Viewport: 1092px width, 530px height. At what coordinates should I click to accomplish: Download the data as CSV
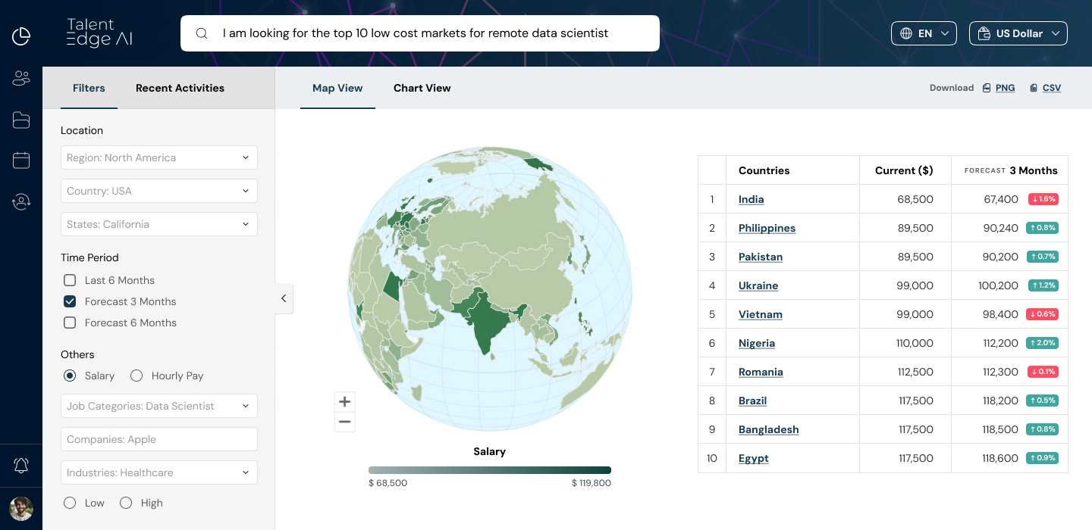point(1051,88)
